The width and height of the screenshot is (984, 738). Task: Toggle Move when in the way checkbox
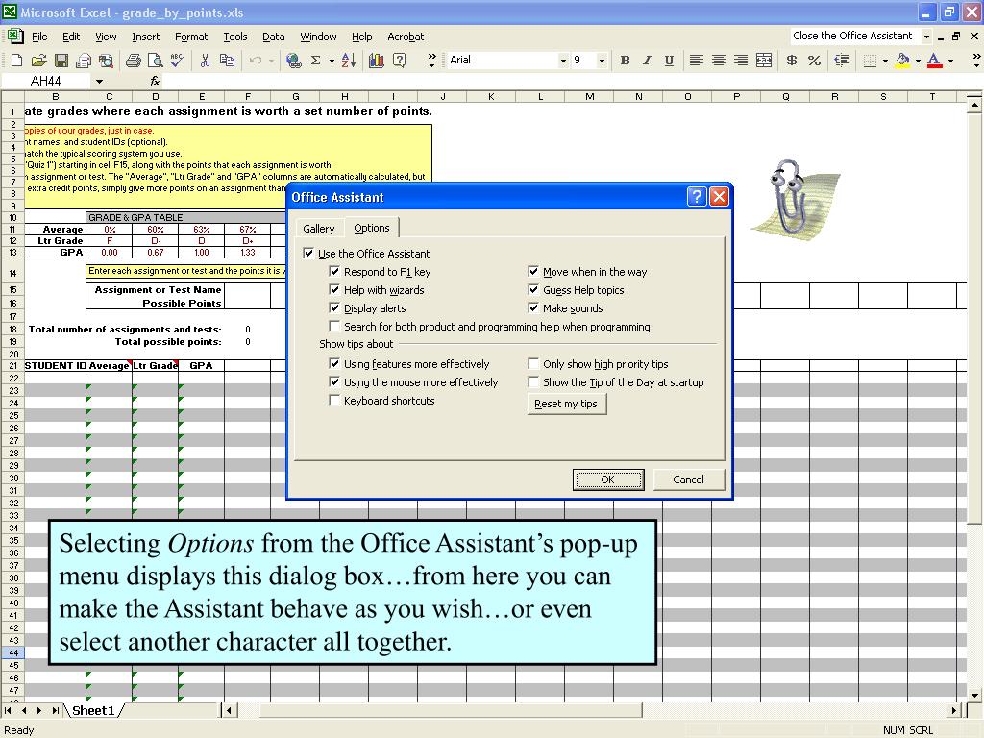(x=532, y=272)
